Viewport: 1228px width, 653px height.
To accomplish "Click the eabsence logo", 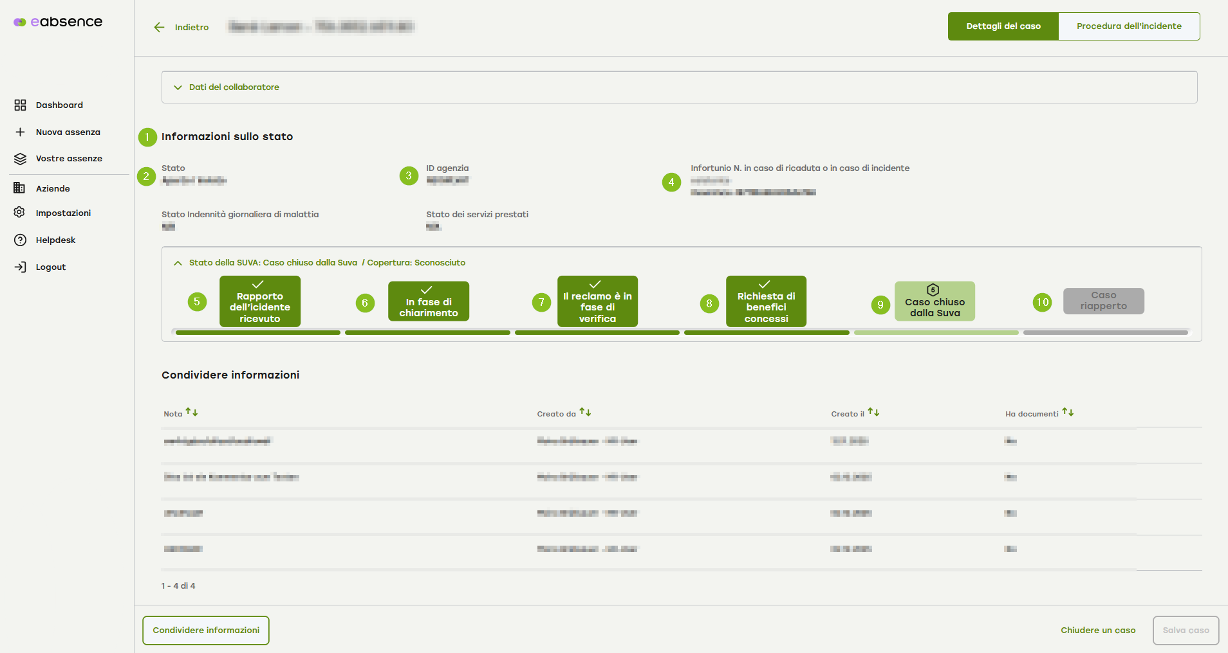I will pos(58,22).
